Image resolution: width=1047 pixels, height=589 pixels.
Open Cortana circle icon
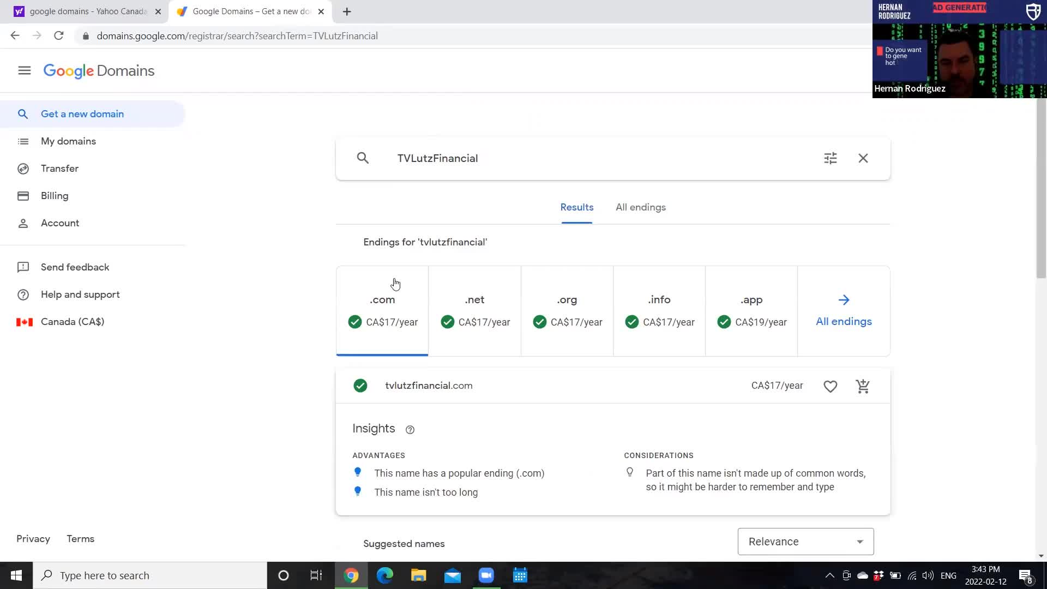(283, 575)
